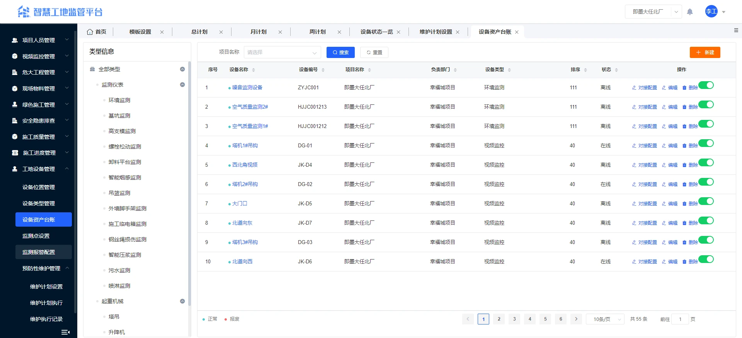Open 设备位置管理 in sidebar

(x=39, y=187)
